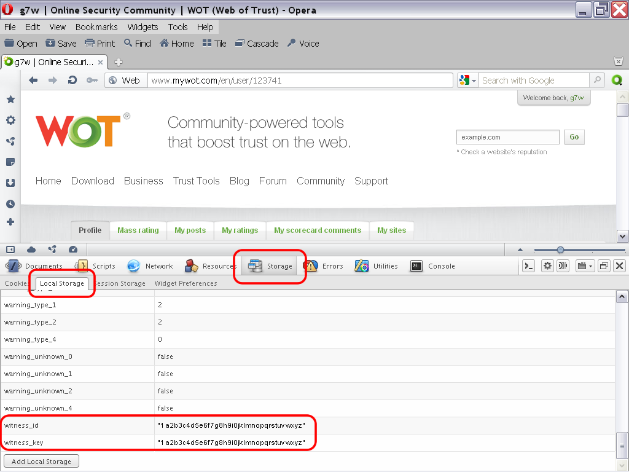
Task: Click the Opera Link cloud icon
Action: (31, 250)
